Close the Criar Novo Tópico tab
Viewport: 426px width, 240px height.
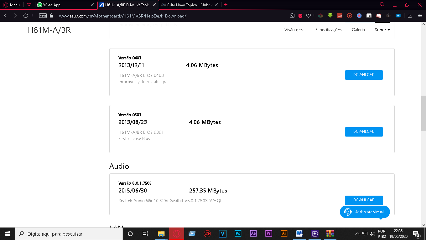[216, 5]
